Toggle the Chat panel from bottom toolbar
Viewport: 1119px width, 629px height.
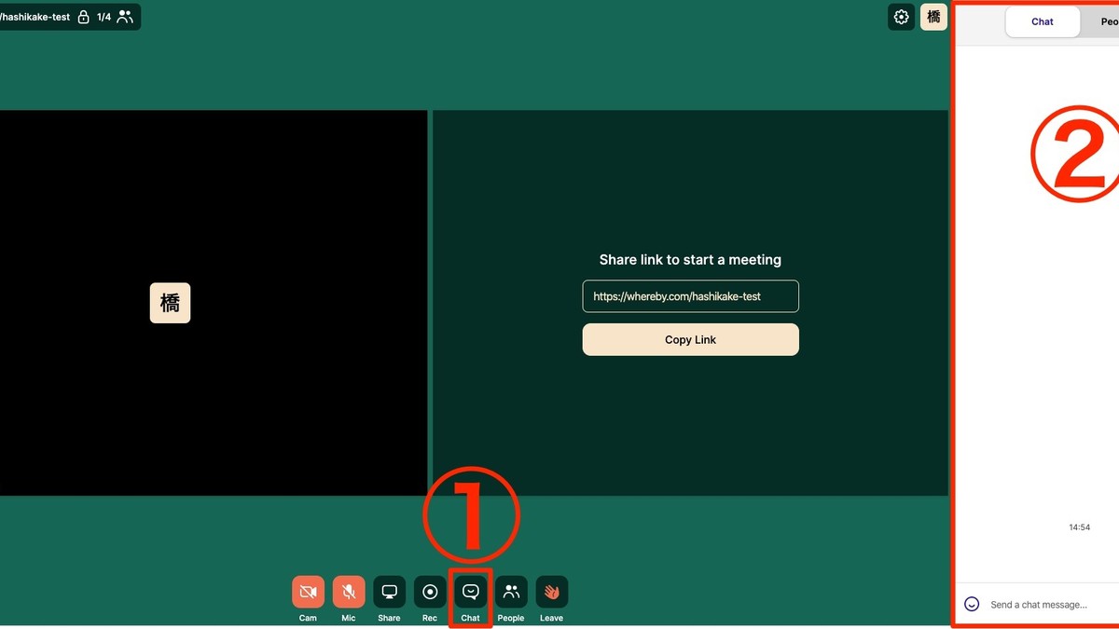(471, 592)
